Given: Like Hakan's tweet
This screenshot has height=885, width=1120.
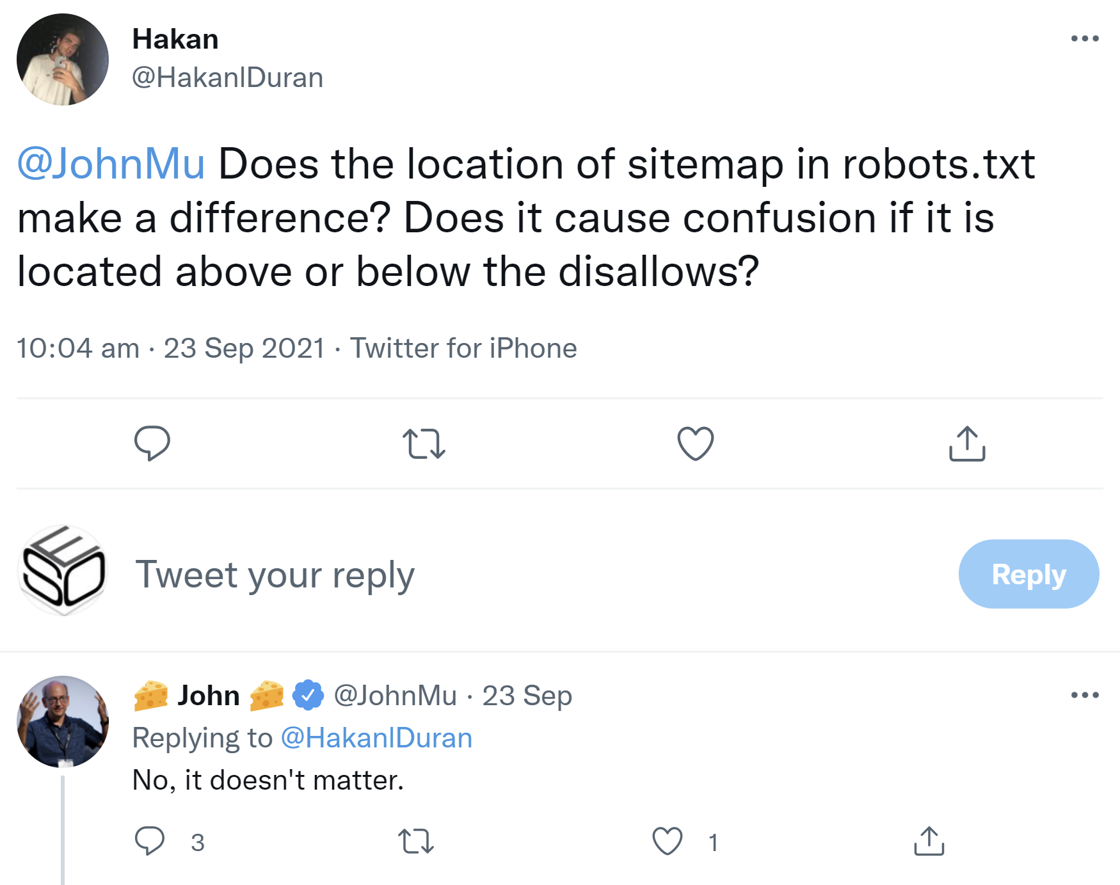Looking at the screenshot, I should [694, 444].
